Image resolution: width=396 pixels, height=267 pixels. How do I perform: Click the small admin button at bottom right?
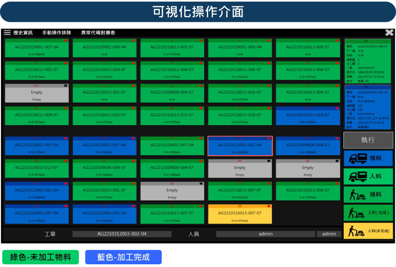(x=329, y=234)
